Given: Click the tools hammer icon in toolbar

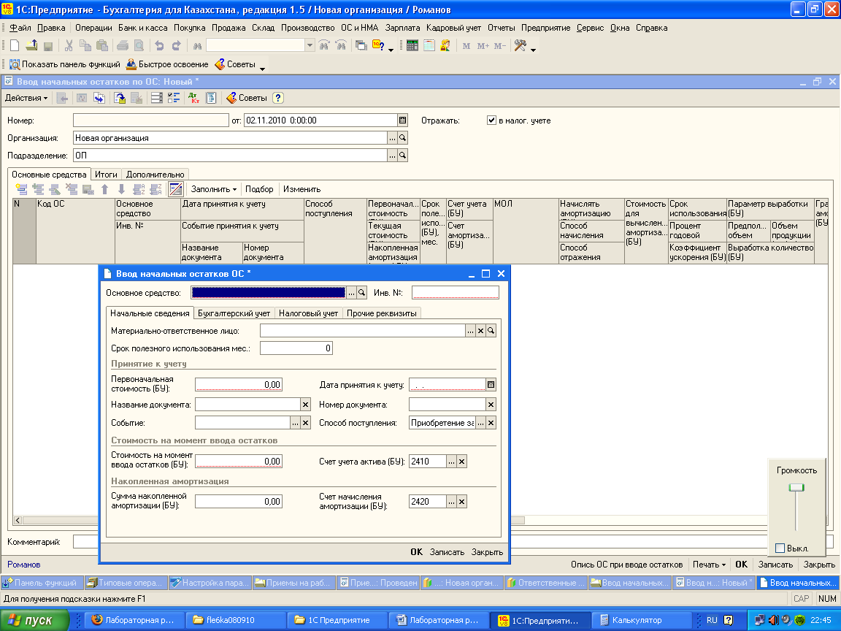Looking at the screenshot, I should 520,46.
